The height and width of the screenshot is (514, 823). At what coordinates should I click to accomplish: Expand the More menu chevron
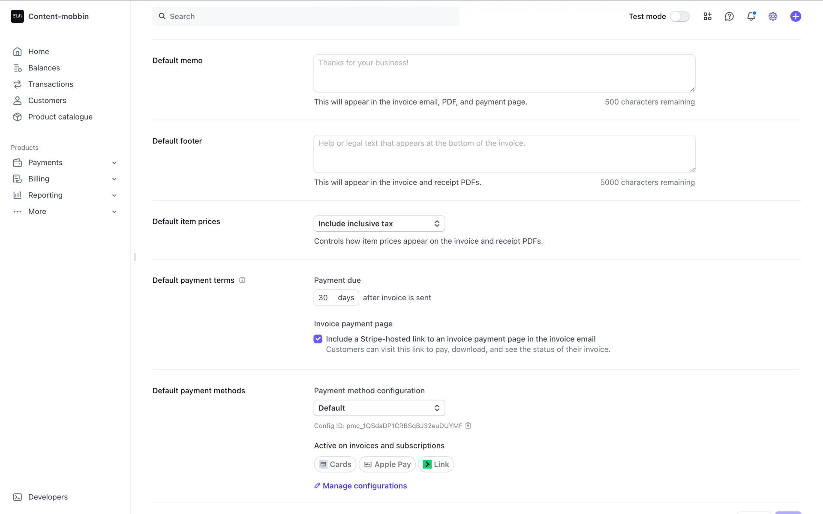coord(114,212)
